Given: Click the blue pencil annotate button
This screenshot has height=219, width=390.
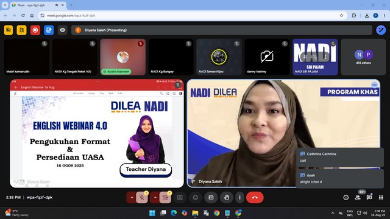Looking at the screenshot, I should coord(381,30).
